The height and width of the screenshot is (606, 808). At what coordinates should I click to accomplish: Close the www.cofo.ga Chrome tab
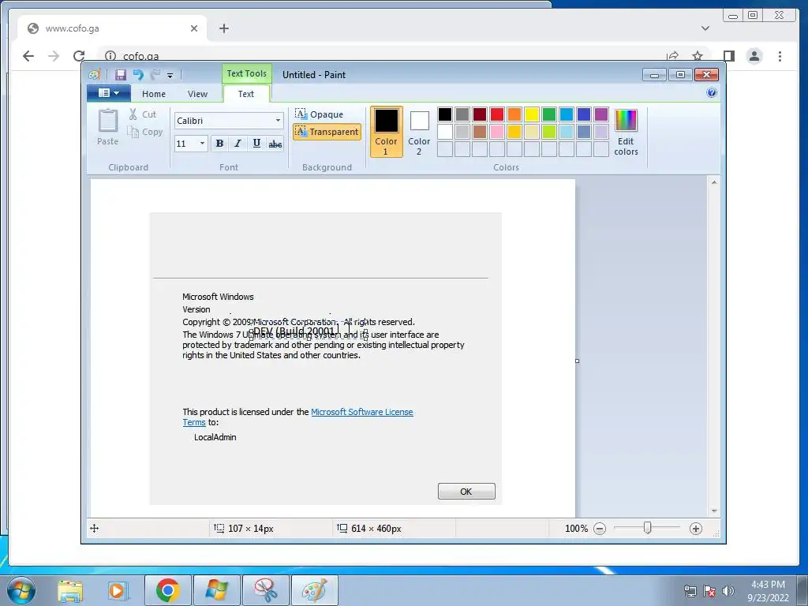click(x=194, y=28)
